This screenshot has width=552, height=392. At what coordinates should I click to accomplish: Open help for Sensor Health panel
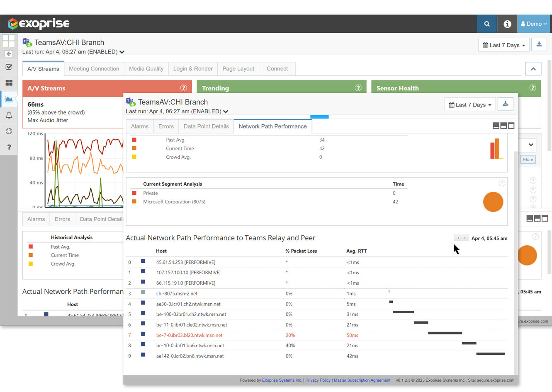coord(533,88)
